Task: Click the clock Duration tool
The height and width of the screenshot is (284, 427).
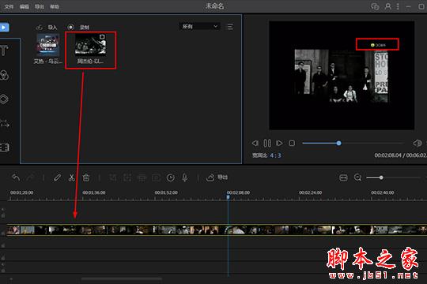Action: [171, 177]
